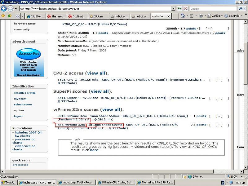Expand the Home button dropdown arrow
Image resolution: width=248 pixels, height=186 pixels.
point(187,16)
